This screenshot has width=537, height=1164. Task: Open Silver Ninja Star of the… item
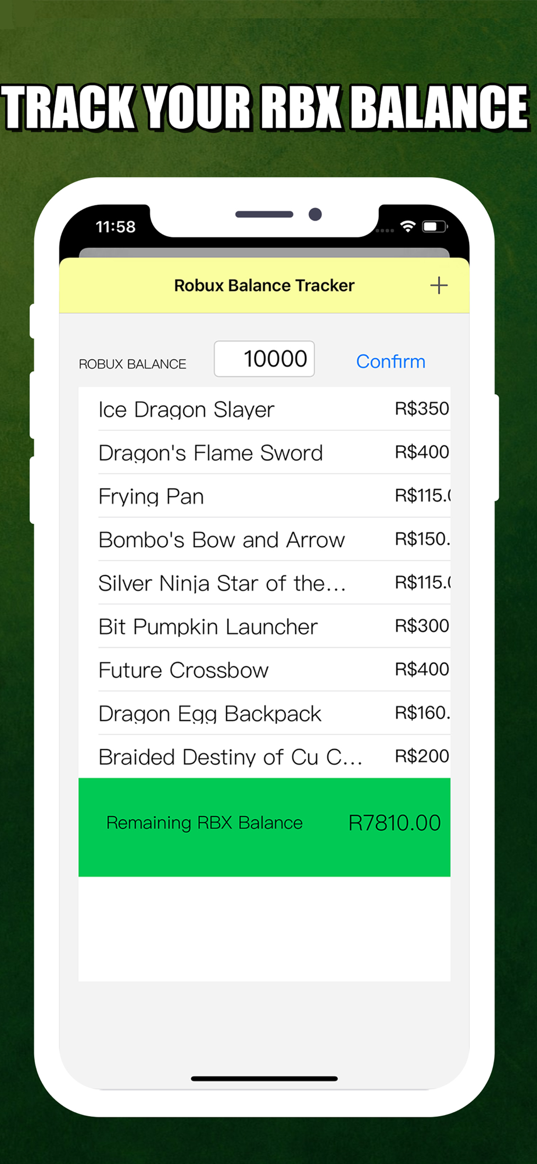pyautogui.click(x=264, y=583)
